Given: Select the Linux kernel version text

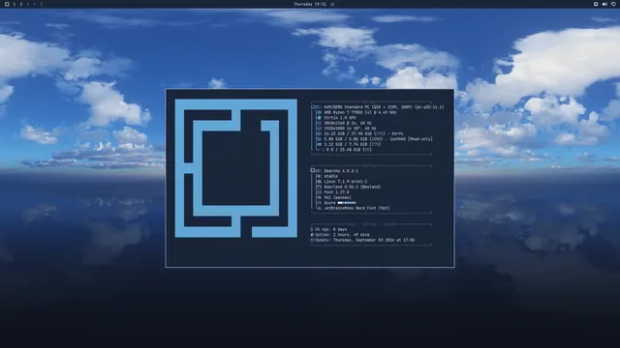Looking at the screenshot, I should (346, 182).
